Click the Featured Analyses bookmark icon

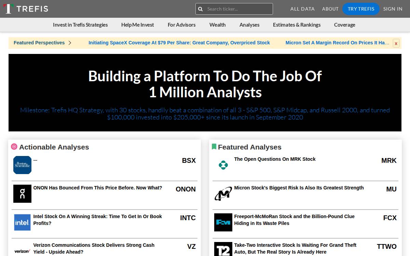pyautogui.click(x=214, y=147)
